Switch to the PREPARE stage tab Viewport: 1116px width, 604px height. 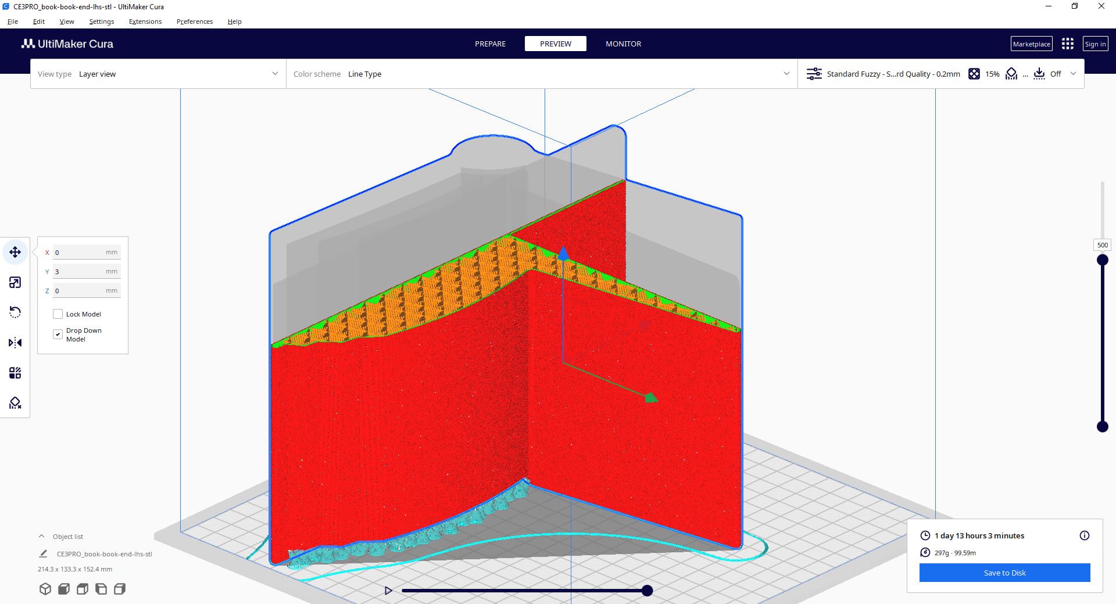click(490, 44)
